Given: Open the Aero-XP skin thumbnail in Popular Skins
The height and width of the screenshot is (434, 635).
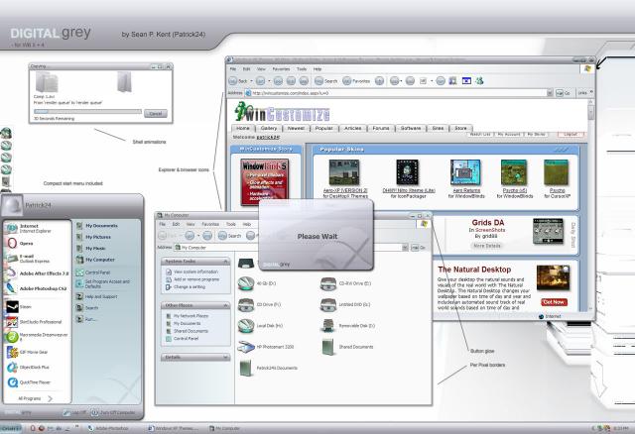Looking at the screenshot, I should click(344, 172).
